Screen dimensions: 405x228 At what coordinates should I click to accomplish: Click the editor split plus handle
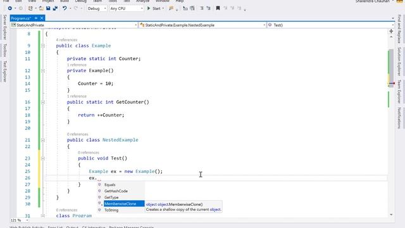391,31
